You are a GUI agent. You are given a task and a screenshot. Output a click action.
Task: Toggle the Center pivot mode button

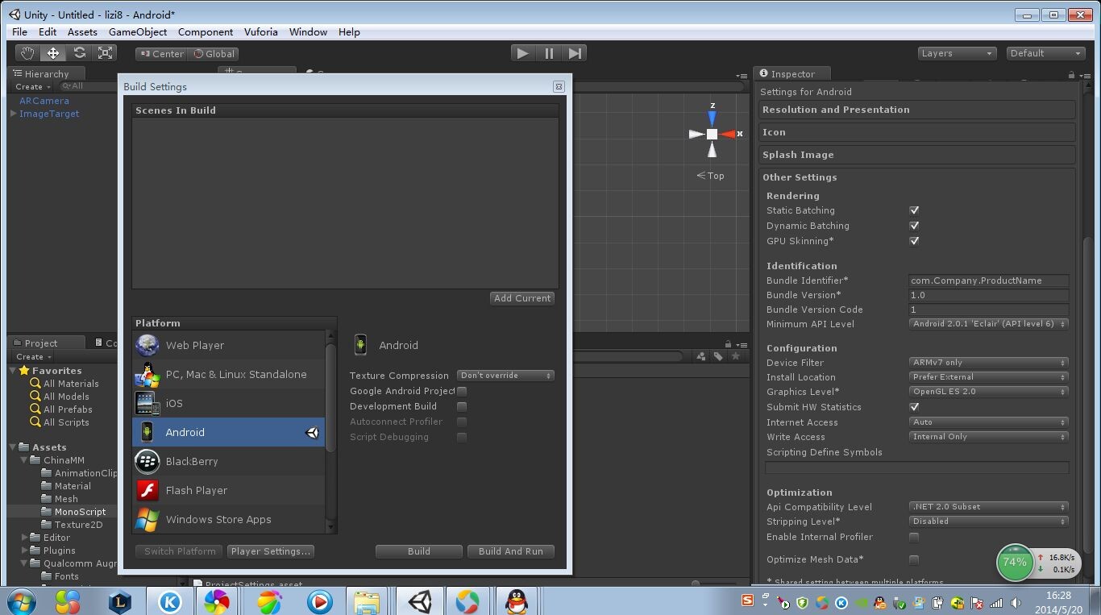click(161, 54)
